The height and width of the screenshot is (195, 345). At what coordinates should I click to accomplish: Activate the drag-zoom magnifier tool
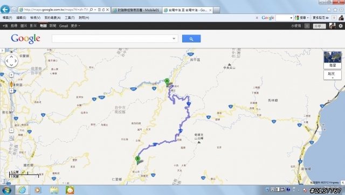point(11,138)
